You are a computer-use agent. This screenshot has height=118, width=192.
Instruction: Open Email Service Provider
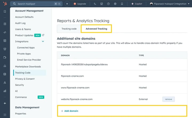pos(29,60)
